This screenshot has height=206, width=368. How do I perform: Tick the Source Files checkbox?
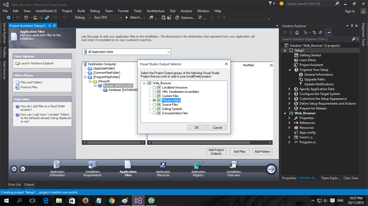[154, 104]
